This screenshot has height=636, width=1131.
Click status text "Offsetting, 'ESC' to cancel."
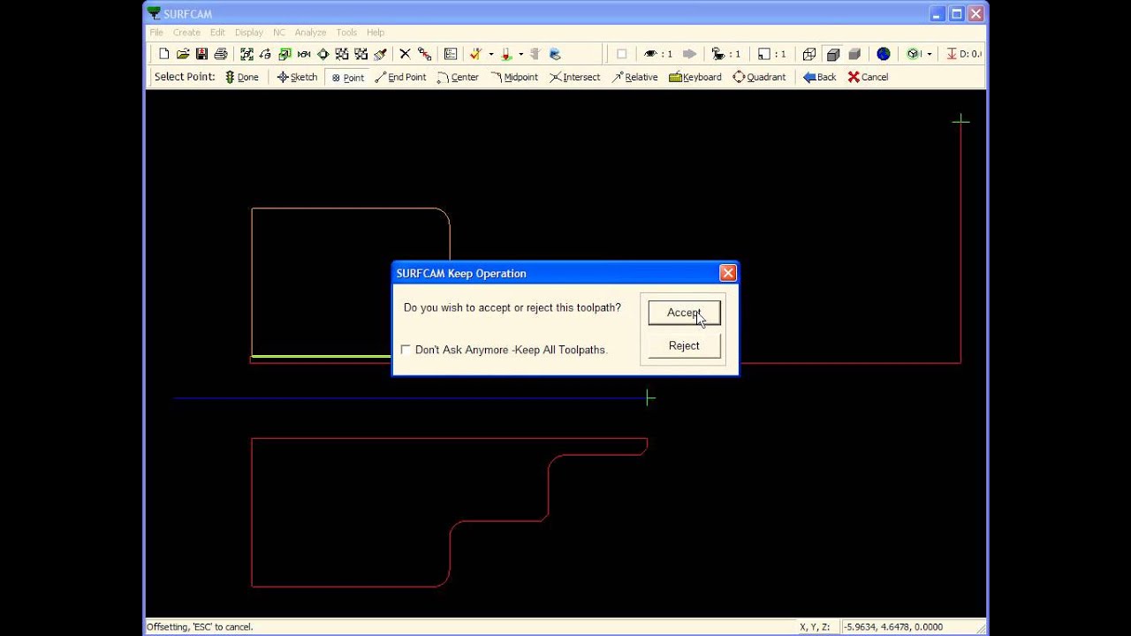pyautogui.click(x=200, y=627)
